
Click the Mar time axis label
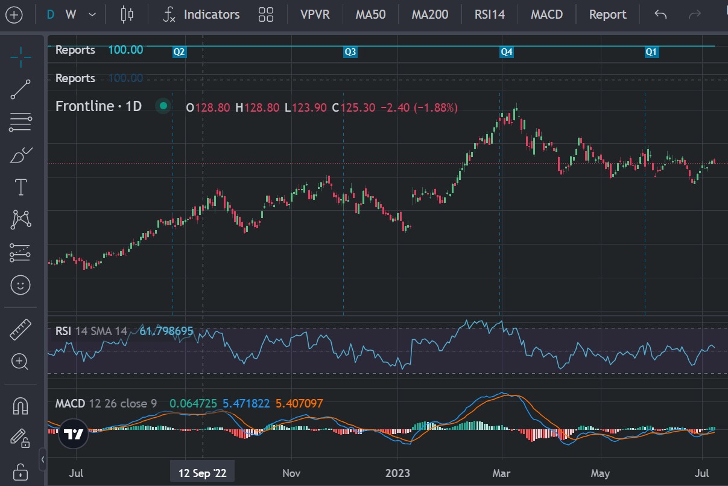502,473
